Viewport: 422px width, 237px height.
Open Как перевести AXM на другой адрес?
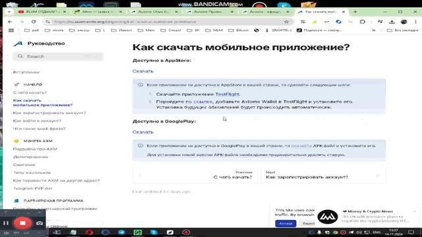pos(56,180)
